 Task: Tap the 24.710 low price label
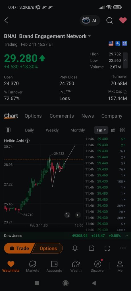[x=28, y=215]
